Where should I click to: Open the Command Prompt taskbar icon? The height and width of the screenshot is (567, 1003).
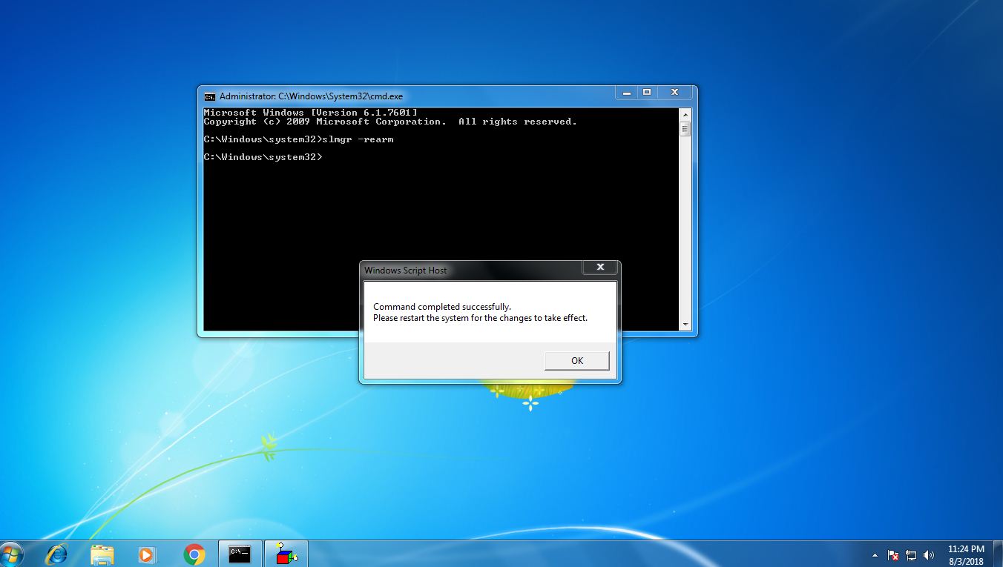coord(239,553)
